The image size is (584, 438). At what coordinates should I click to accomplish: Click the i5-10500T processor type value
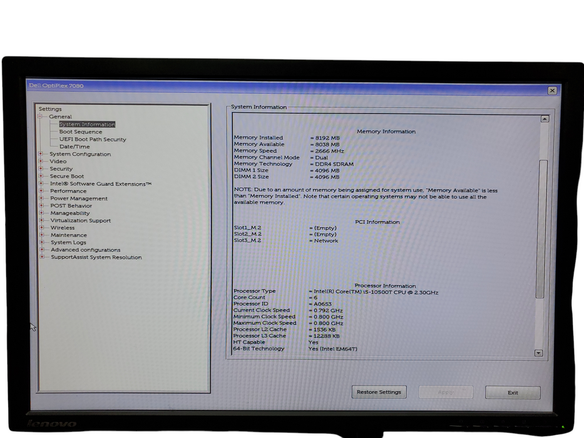click(x=376, y=292)
